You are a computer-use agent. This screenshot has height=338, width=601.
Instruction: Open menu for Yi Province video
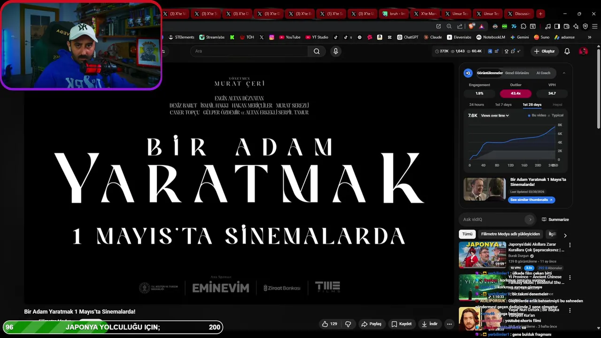pos(570,277)
